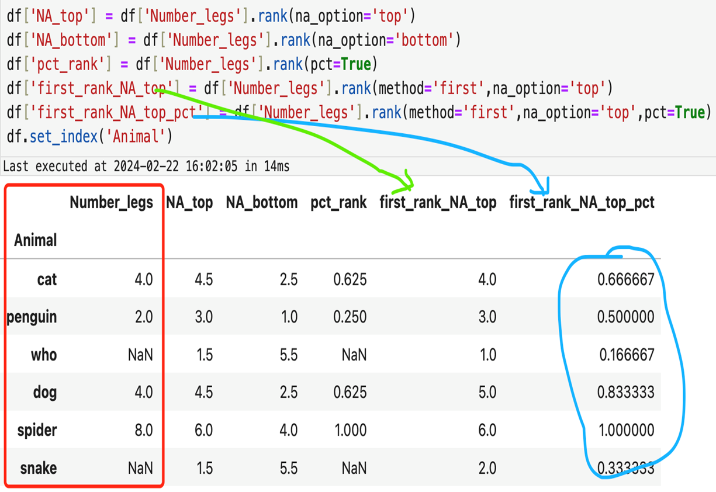Click penguin's pct_rank value 0.250
The height and width of the screenshot is (492, 716).
(350, 317)
